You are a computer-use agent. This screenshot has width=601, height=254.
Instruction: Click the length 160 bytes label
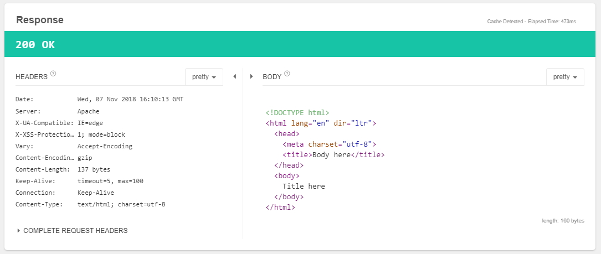point(563,220)
